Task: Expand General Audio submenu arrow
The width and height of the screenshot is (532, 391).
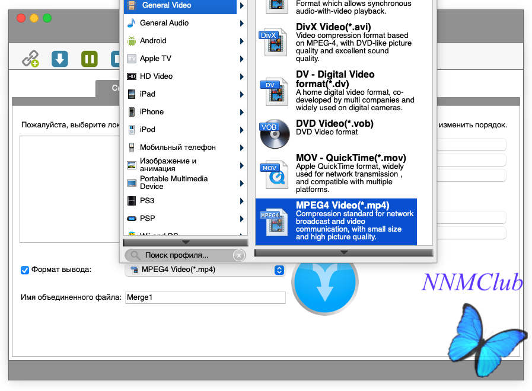Action: (x=241, y=23)
